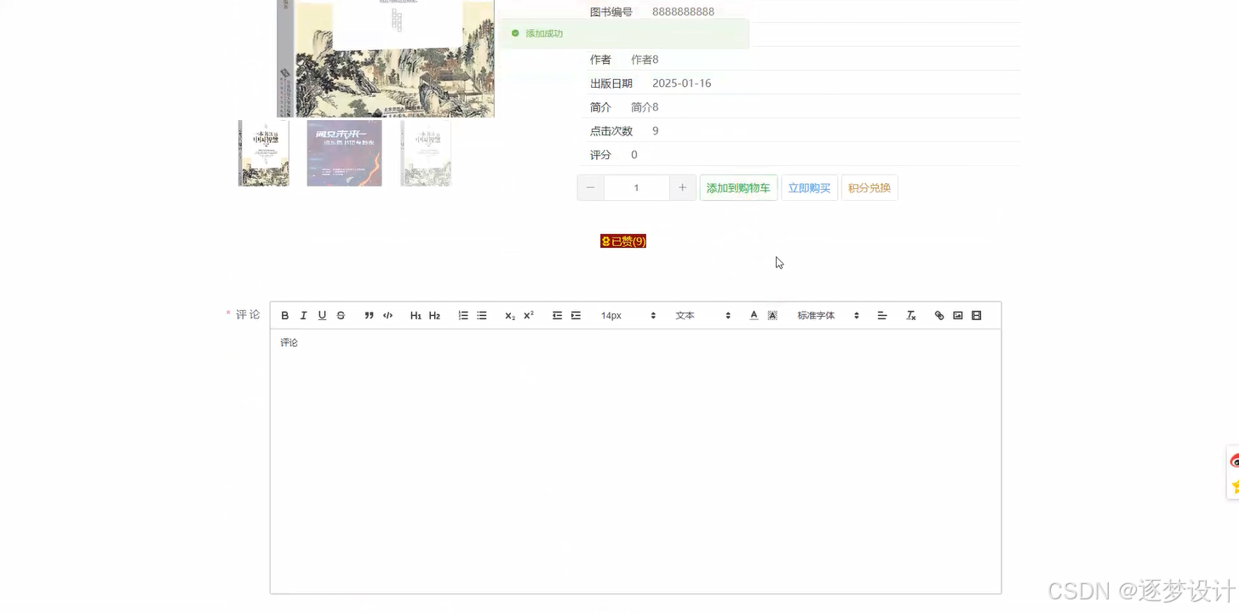This screenshot has width=1239, height=613.
Task: Click the 立即购买 buy now button
Action: [808, 187]
